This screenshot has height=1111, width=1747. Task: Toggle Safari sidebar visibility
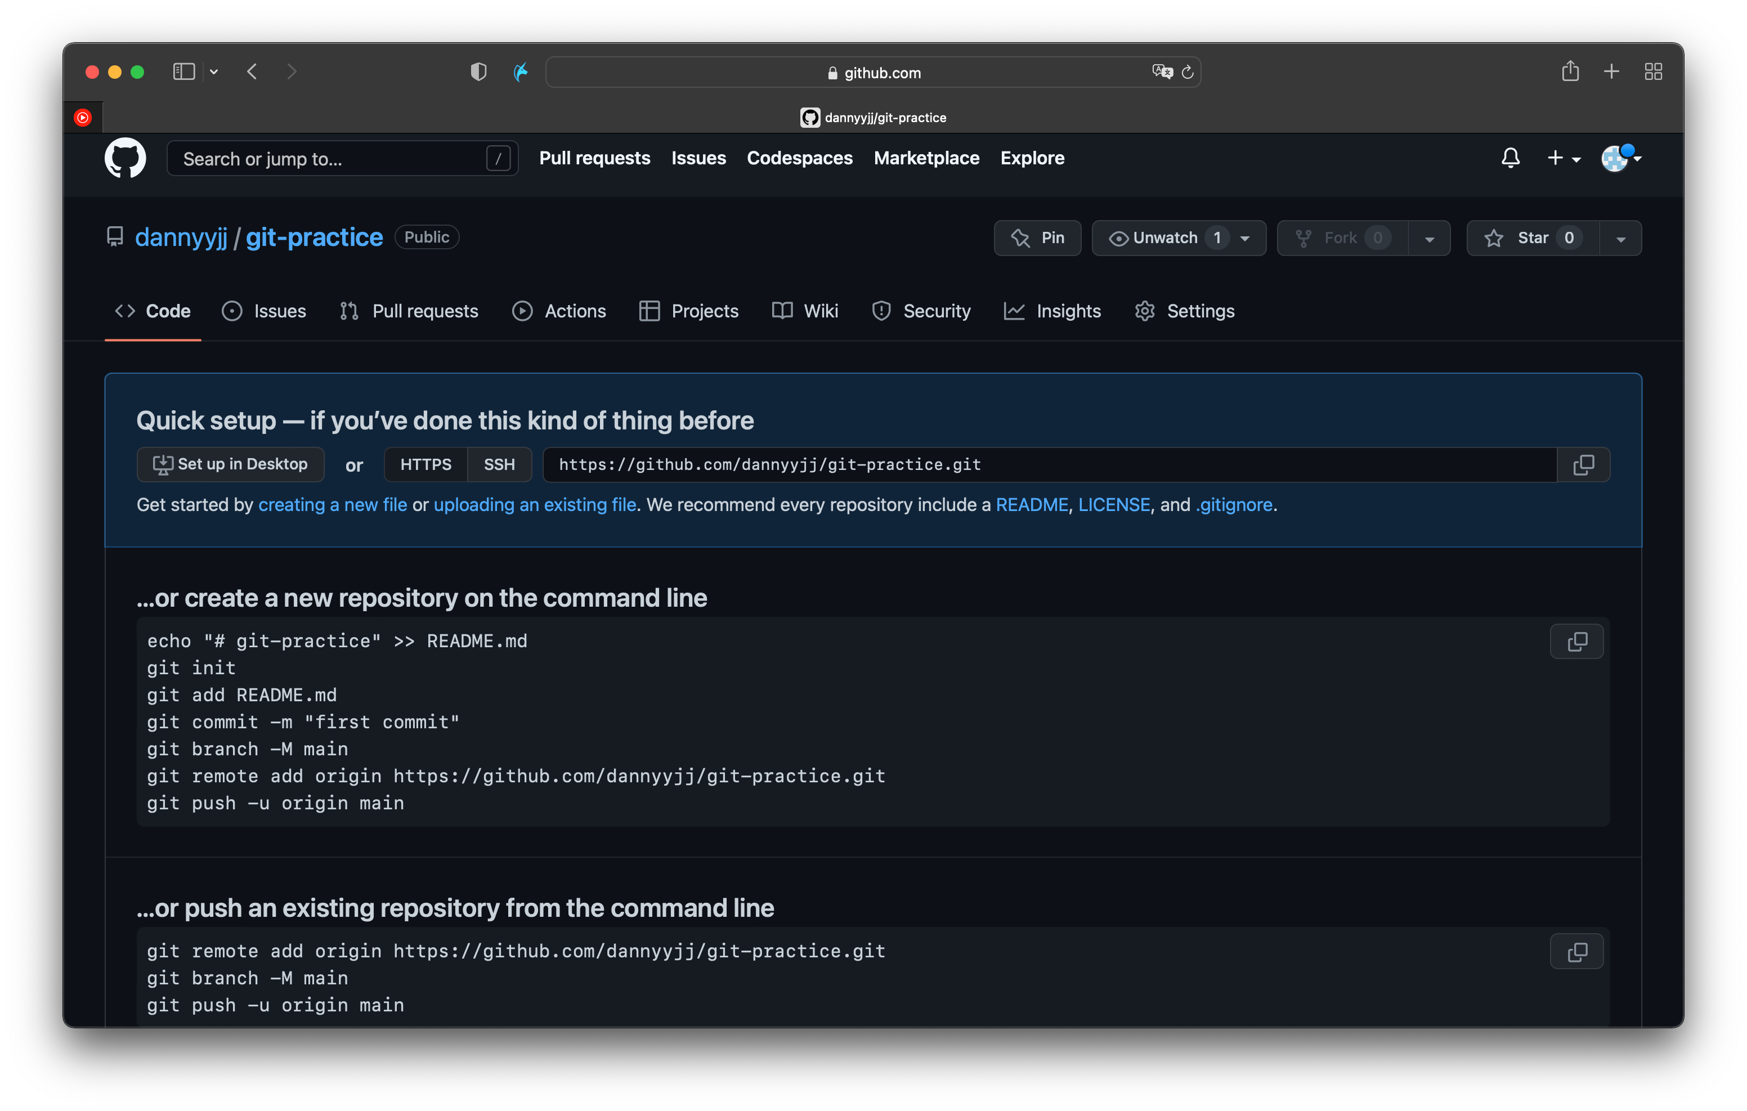click(183, 71)
